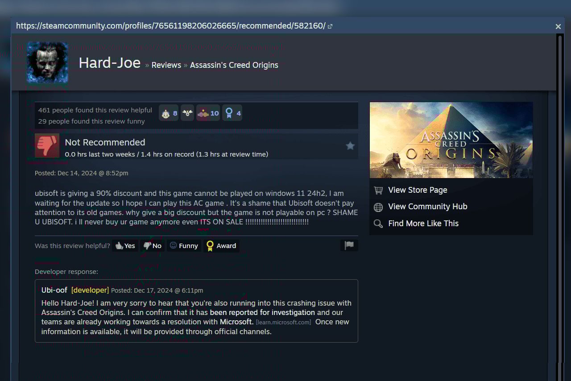Click the globe icon beside Community Hub
The height and width of the screenshot is (381, 571).
378,207
